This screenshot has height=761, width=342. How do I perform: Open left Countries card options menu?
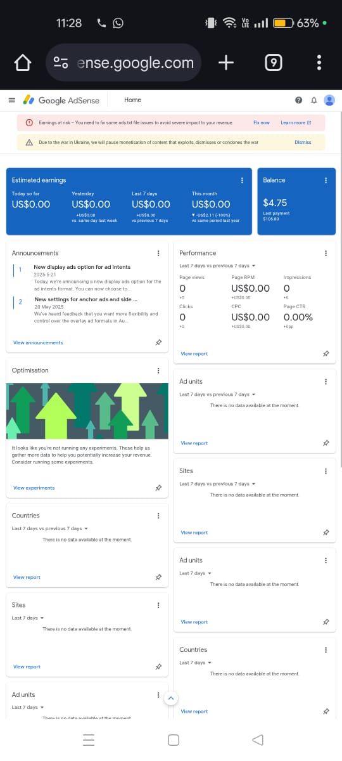[x=158, y=516]
